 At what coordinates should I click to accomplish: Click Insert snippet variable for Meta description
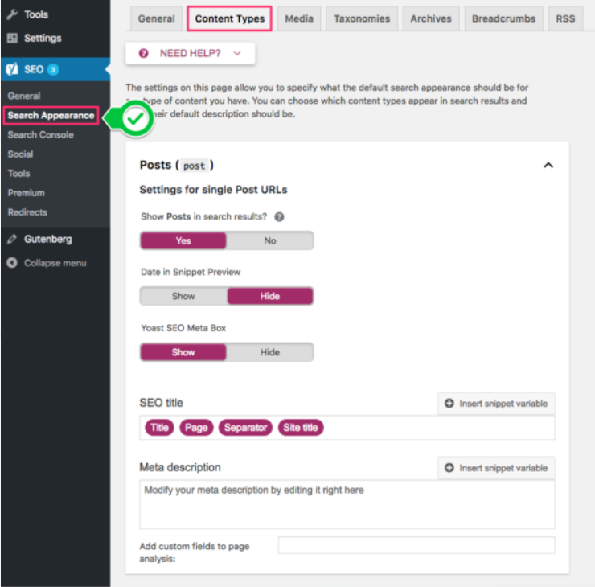click(x=496, y=467)
